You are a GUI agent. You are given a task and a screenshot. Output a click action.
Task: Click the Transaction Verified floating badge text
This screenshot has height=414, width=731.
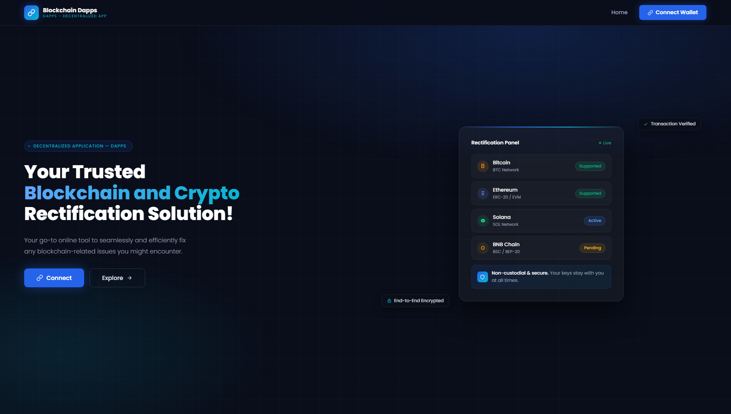tap(673, 124)
